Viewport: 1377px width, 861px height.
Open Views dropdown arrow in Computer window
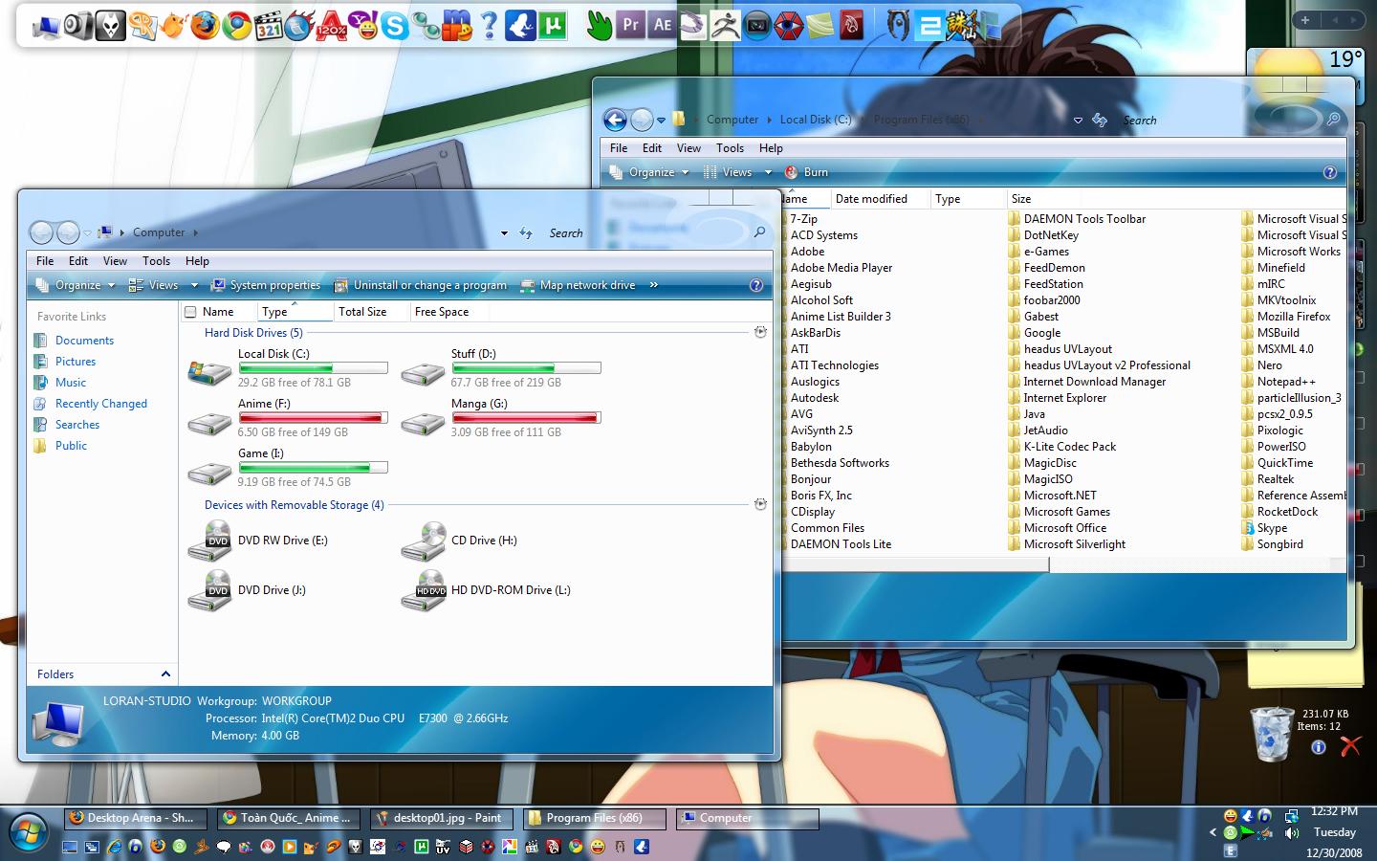(194, 285)
